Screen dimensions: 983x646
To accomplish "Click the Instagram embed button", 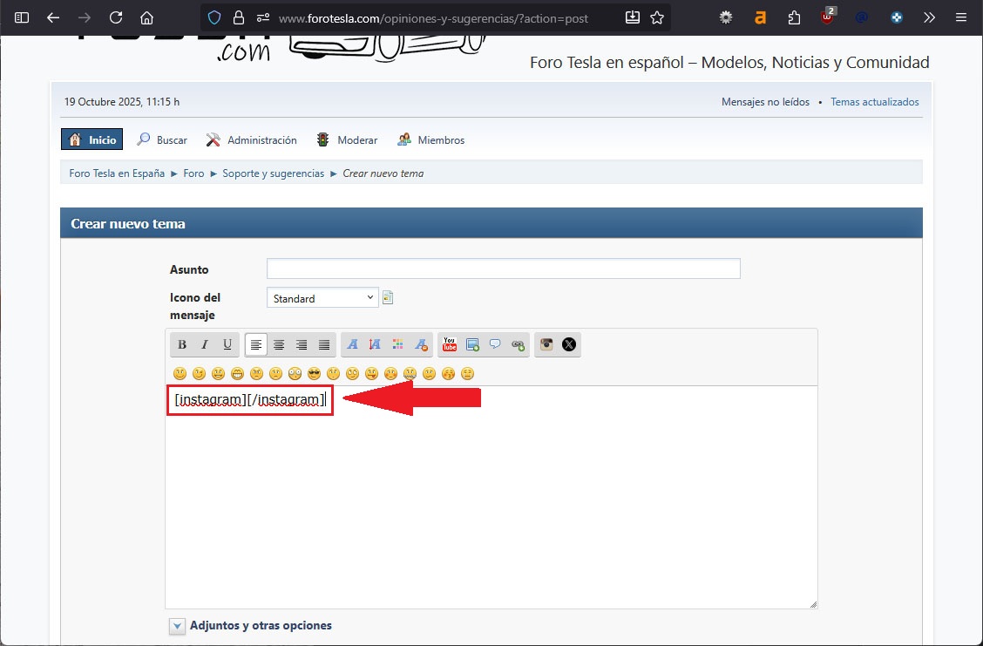I will (546, 344).
